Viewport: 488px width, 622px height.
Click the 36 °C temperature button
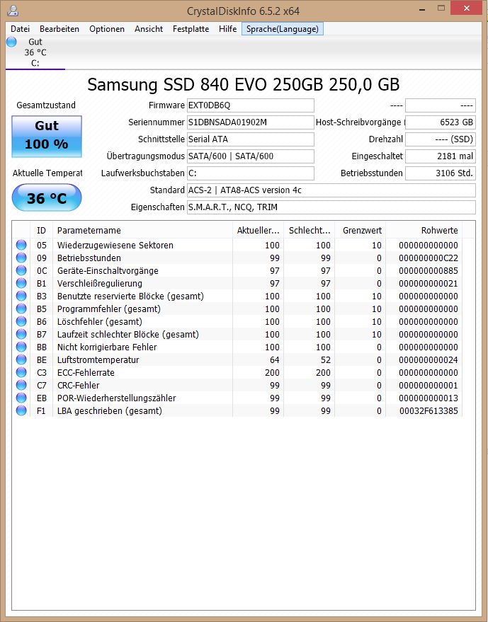tap(47, 197)
